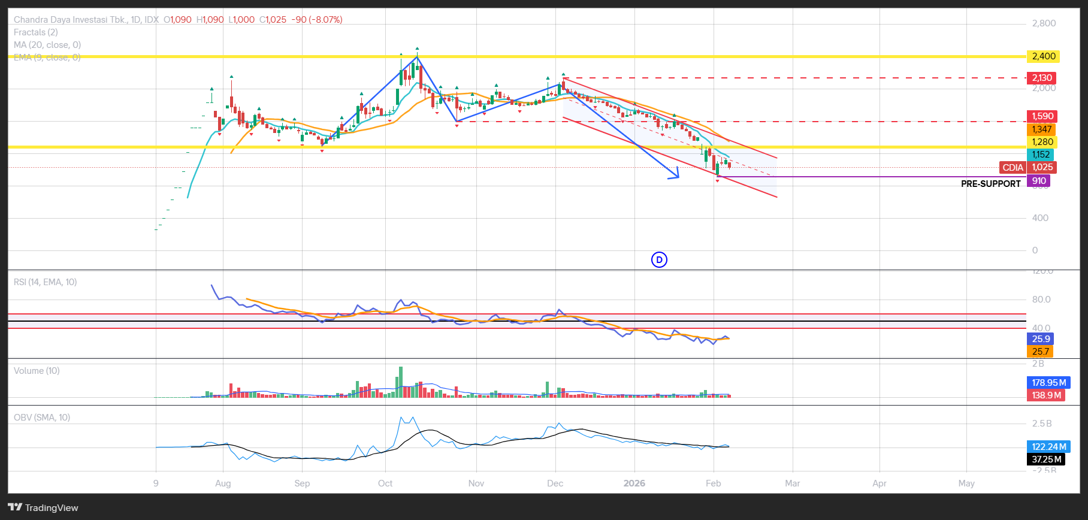Select the orange 1,347 MA price label

coord(1041,129)
